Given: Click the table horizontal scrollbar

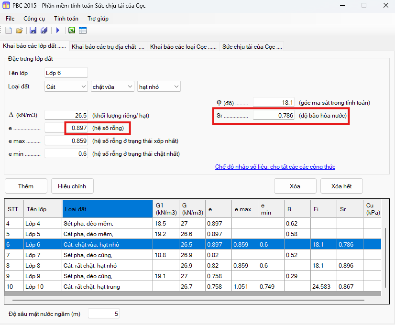Looking at the screenshot, I should [188, 300].
